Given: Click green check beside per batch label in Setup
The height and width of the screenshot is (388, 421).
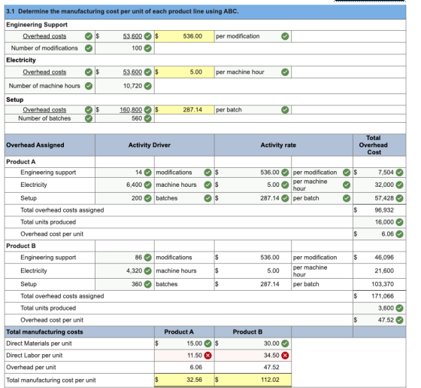Looking at the screenshot, I should (285, 110).
